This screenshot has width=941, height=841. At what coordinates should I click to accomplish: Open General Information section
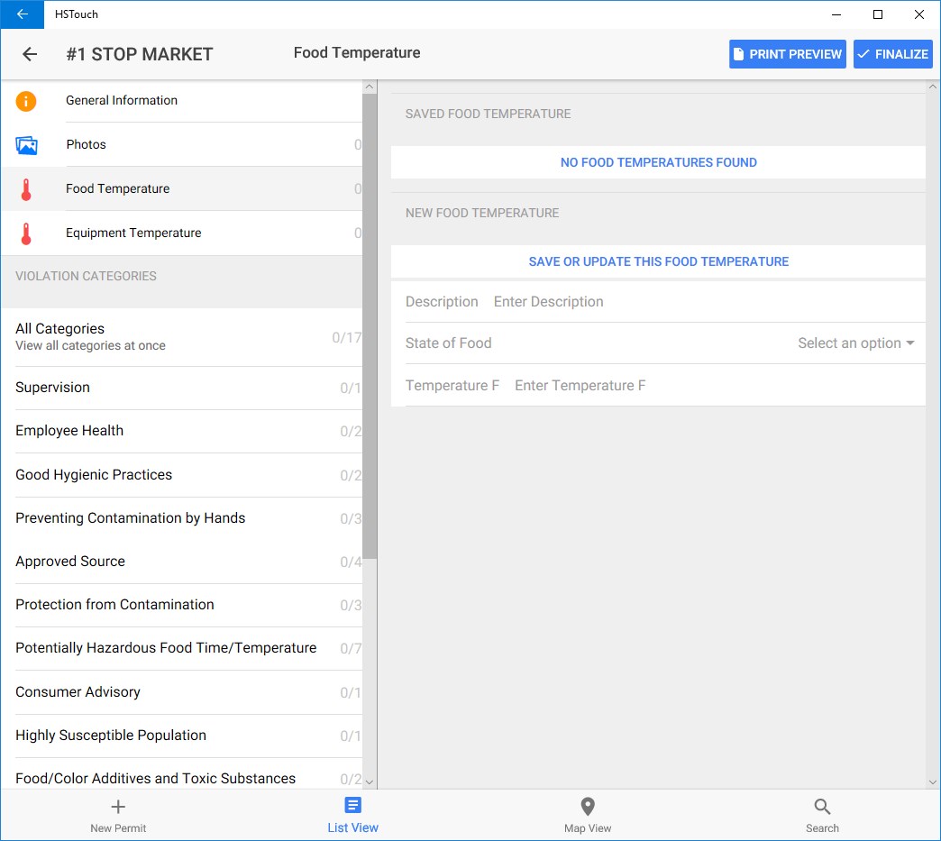pos(181,101)
